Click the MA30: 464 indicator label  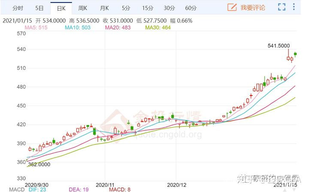click(x=158, y=27)
